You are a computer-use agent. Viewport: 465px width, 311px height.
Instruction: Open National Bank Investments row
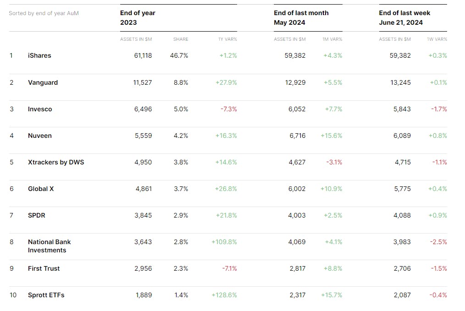coord(49,246)
